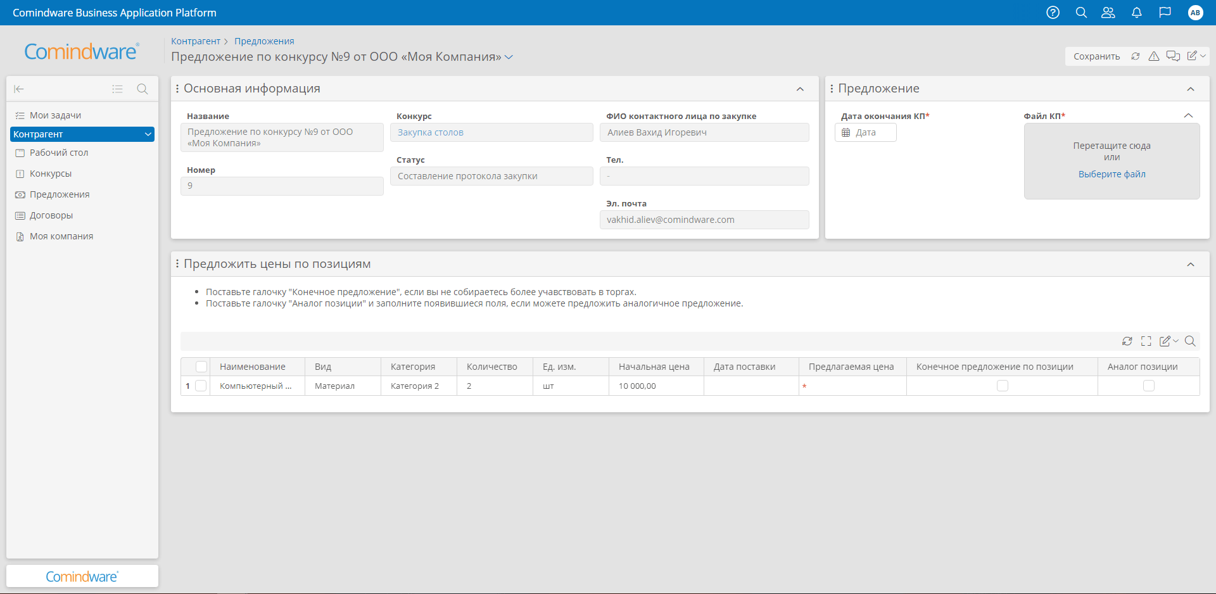Open the users group icon in top bar
The width and height of the screenshot is (1216, 594).
[x=1108, y=13]
